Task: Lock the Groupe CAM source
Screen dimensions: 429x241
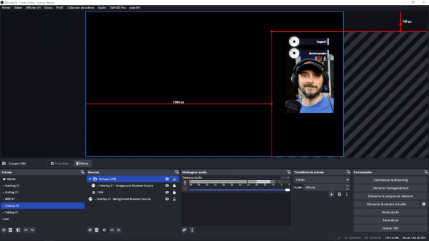Action: tap(174, 179)
